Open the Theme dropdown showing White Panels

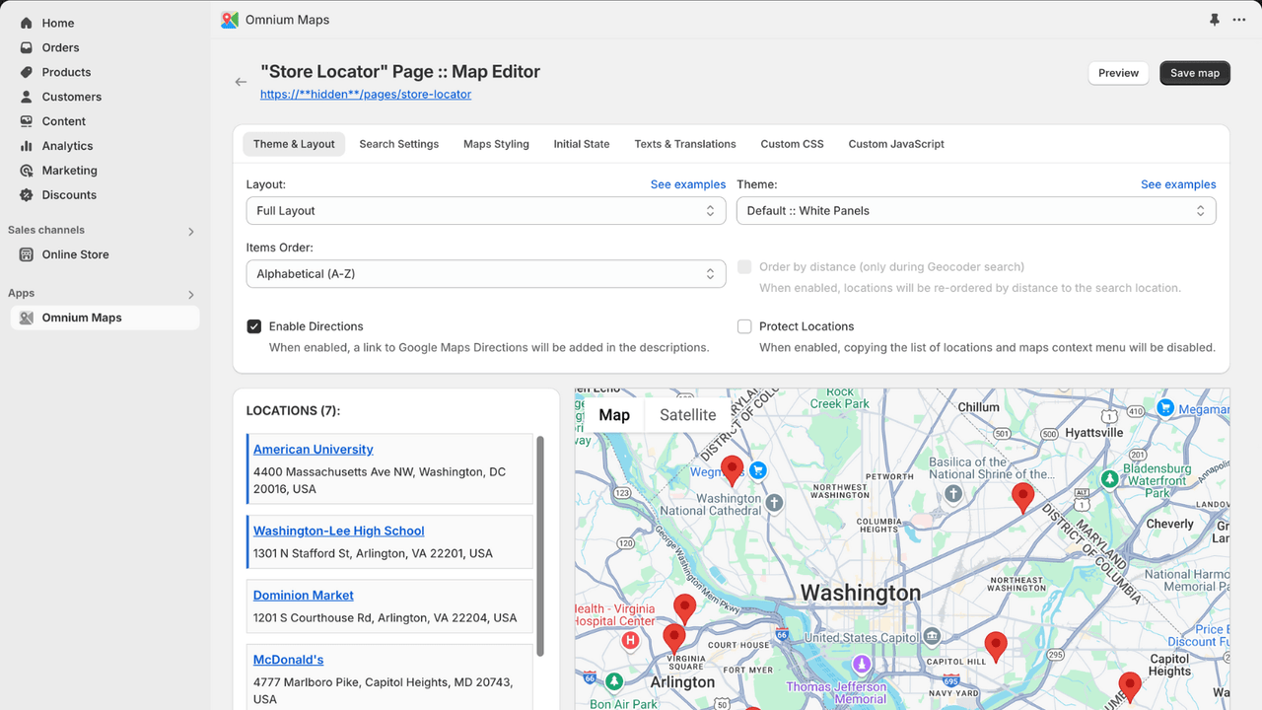pyautogui.click(x=976, y=211)
